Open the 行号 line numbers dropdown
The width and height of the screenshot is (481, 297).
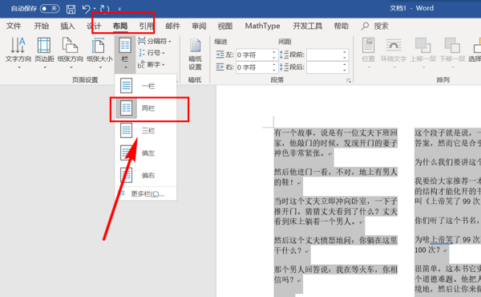[x=152, y=53]
